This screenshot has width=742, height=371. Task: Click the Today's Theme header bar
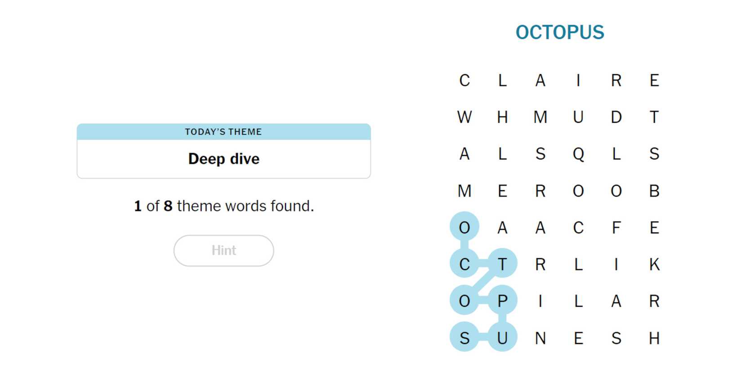click(223, 132)
